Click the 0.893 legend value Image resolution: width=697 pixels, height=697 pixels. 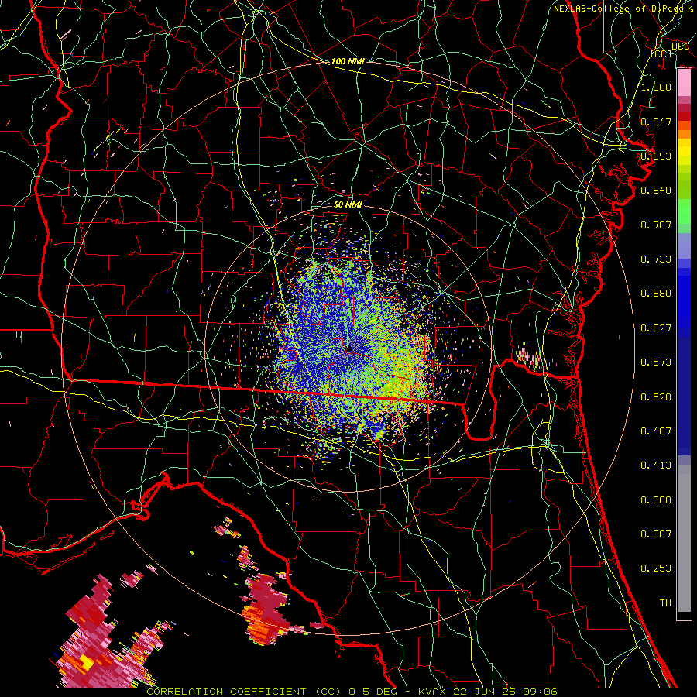[x=656, y=156]
